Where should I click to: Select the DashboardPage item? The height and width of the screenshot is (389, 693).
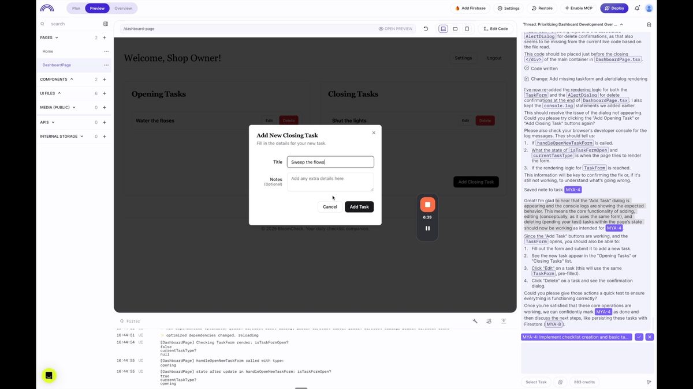click(57, 65)
